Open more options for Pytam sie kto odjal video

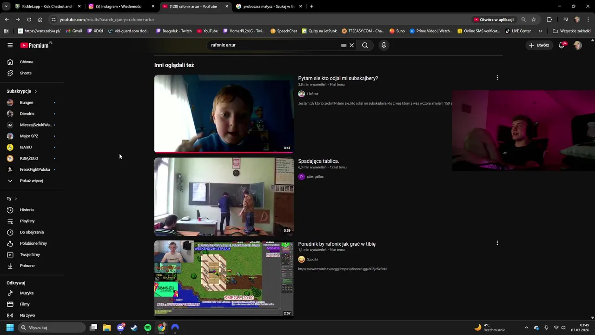[x=497, y=78]
